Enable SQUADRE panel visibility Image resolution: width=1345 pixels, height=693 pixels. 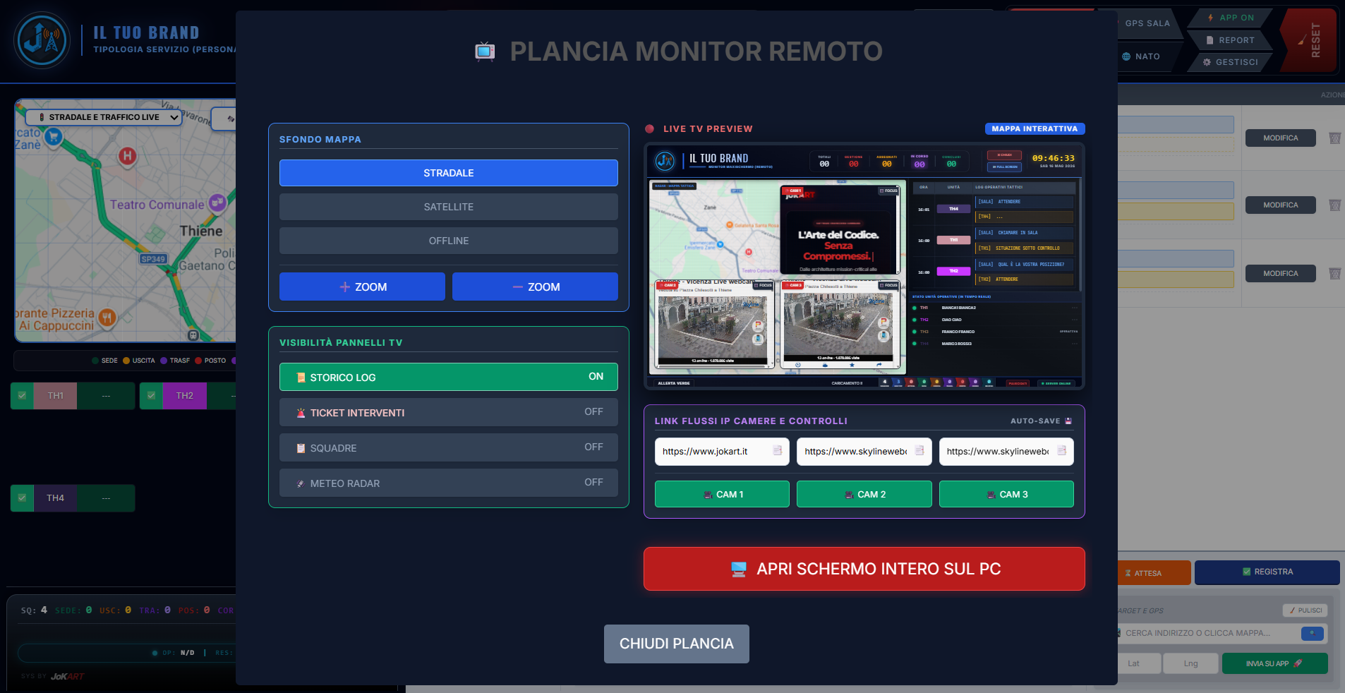pyautogui.click(x=448, y=447)
